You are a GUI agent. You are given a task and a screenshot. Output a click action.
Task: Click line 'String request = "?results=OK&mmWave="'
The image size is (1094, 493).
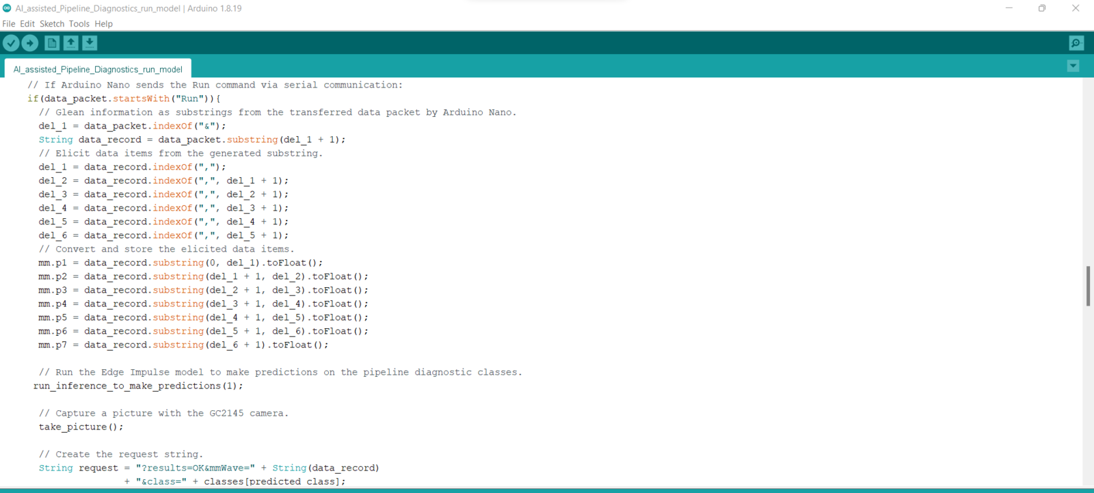tap(209, 468)
